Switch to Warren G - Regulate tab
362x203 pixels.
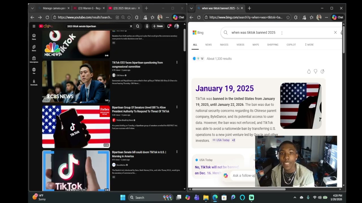pos(89,8)
